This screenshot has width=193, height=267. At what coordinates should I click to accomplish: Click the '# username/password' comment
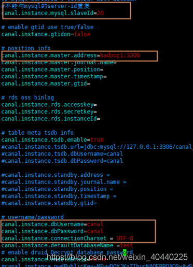[x=33, y=217]
